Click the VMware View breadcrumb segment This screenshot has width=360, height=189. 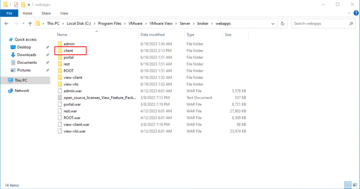(161, 24)
